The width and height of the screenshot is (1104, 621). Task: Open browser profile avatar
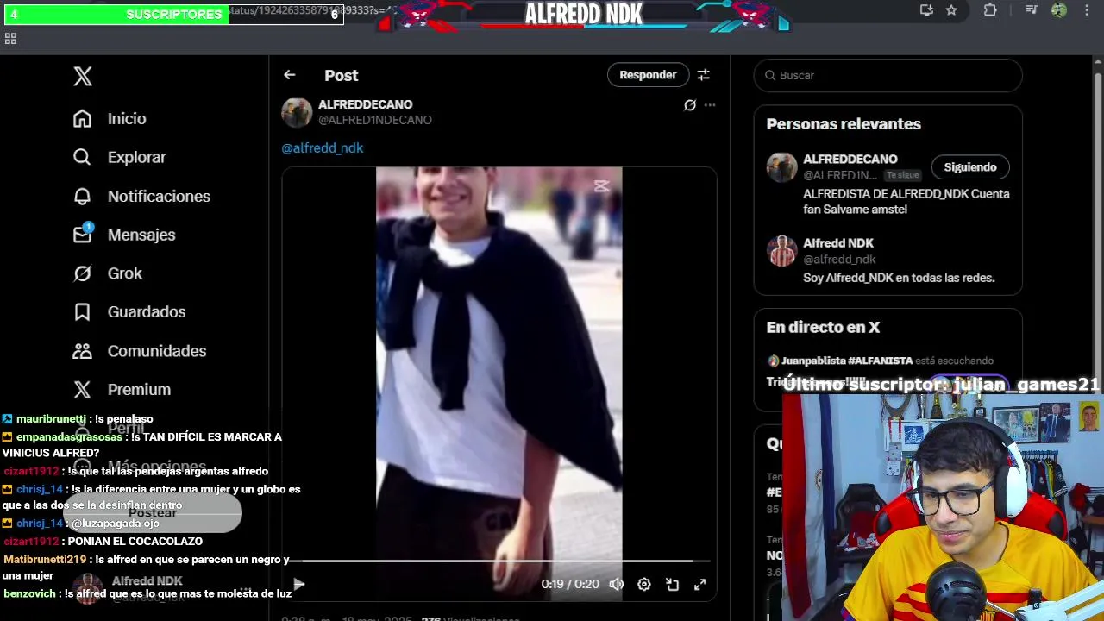1059,10
